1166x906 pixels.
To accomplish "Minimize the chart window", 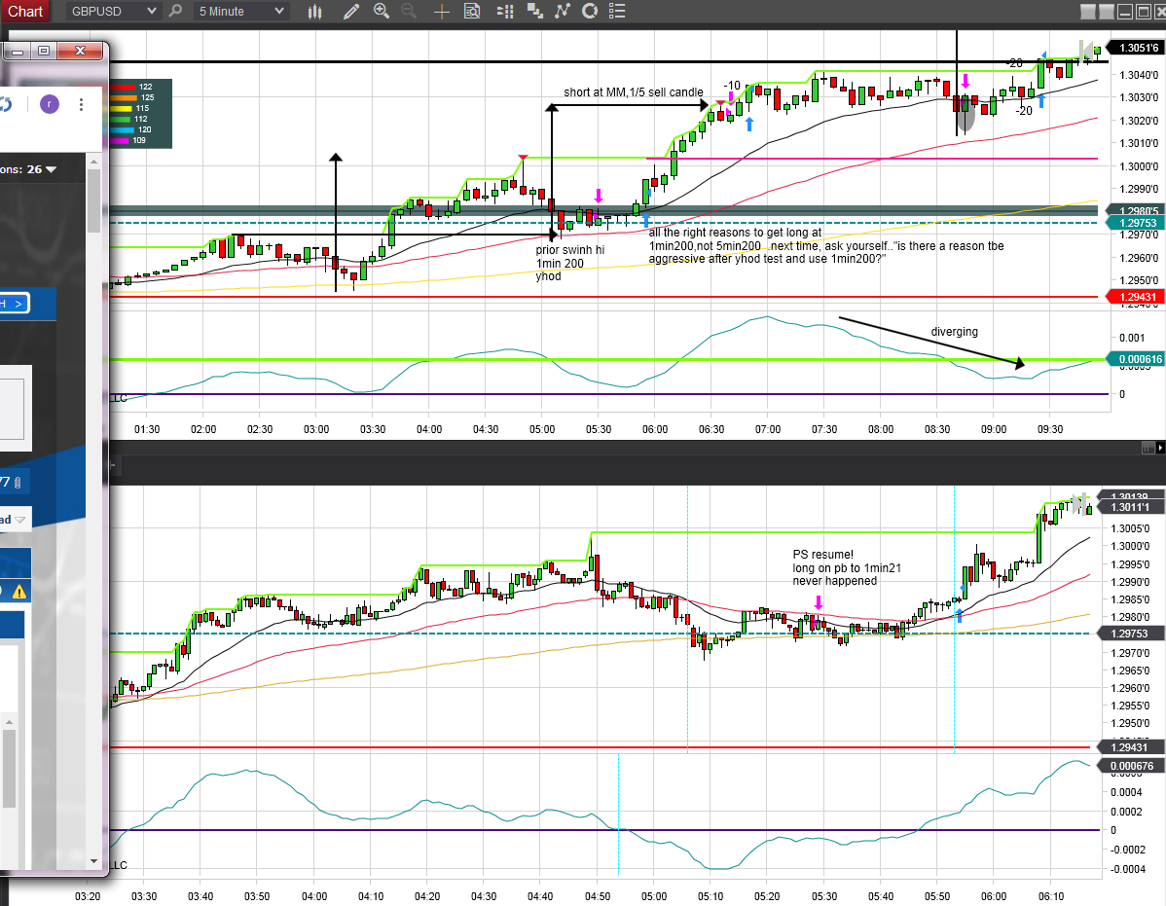I will (1125, 11).
